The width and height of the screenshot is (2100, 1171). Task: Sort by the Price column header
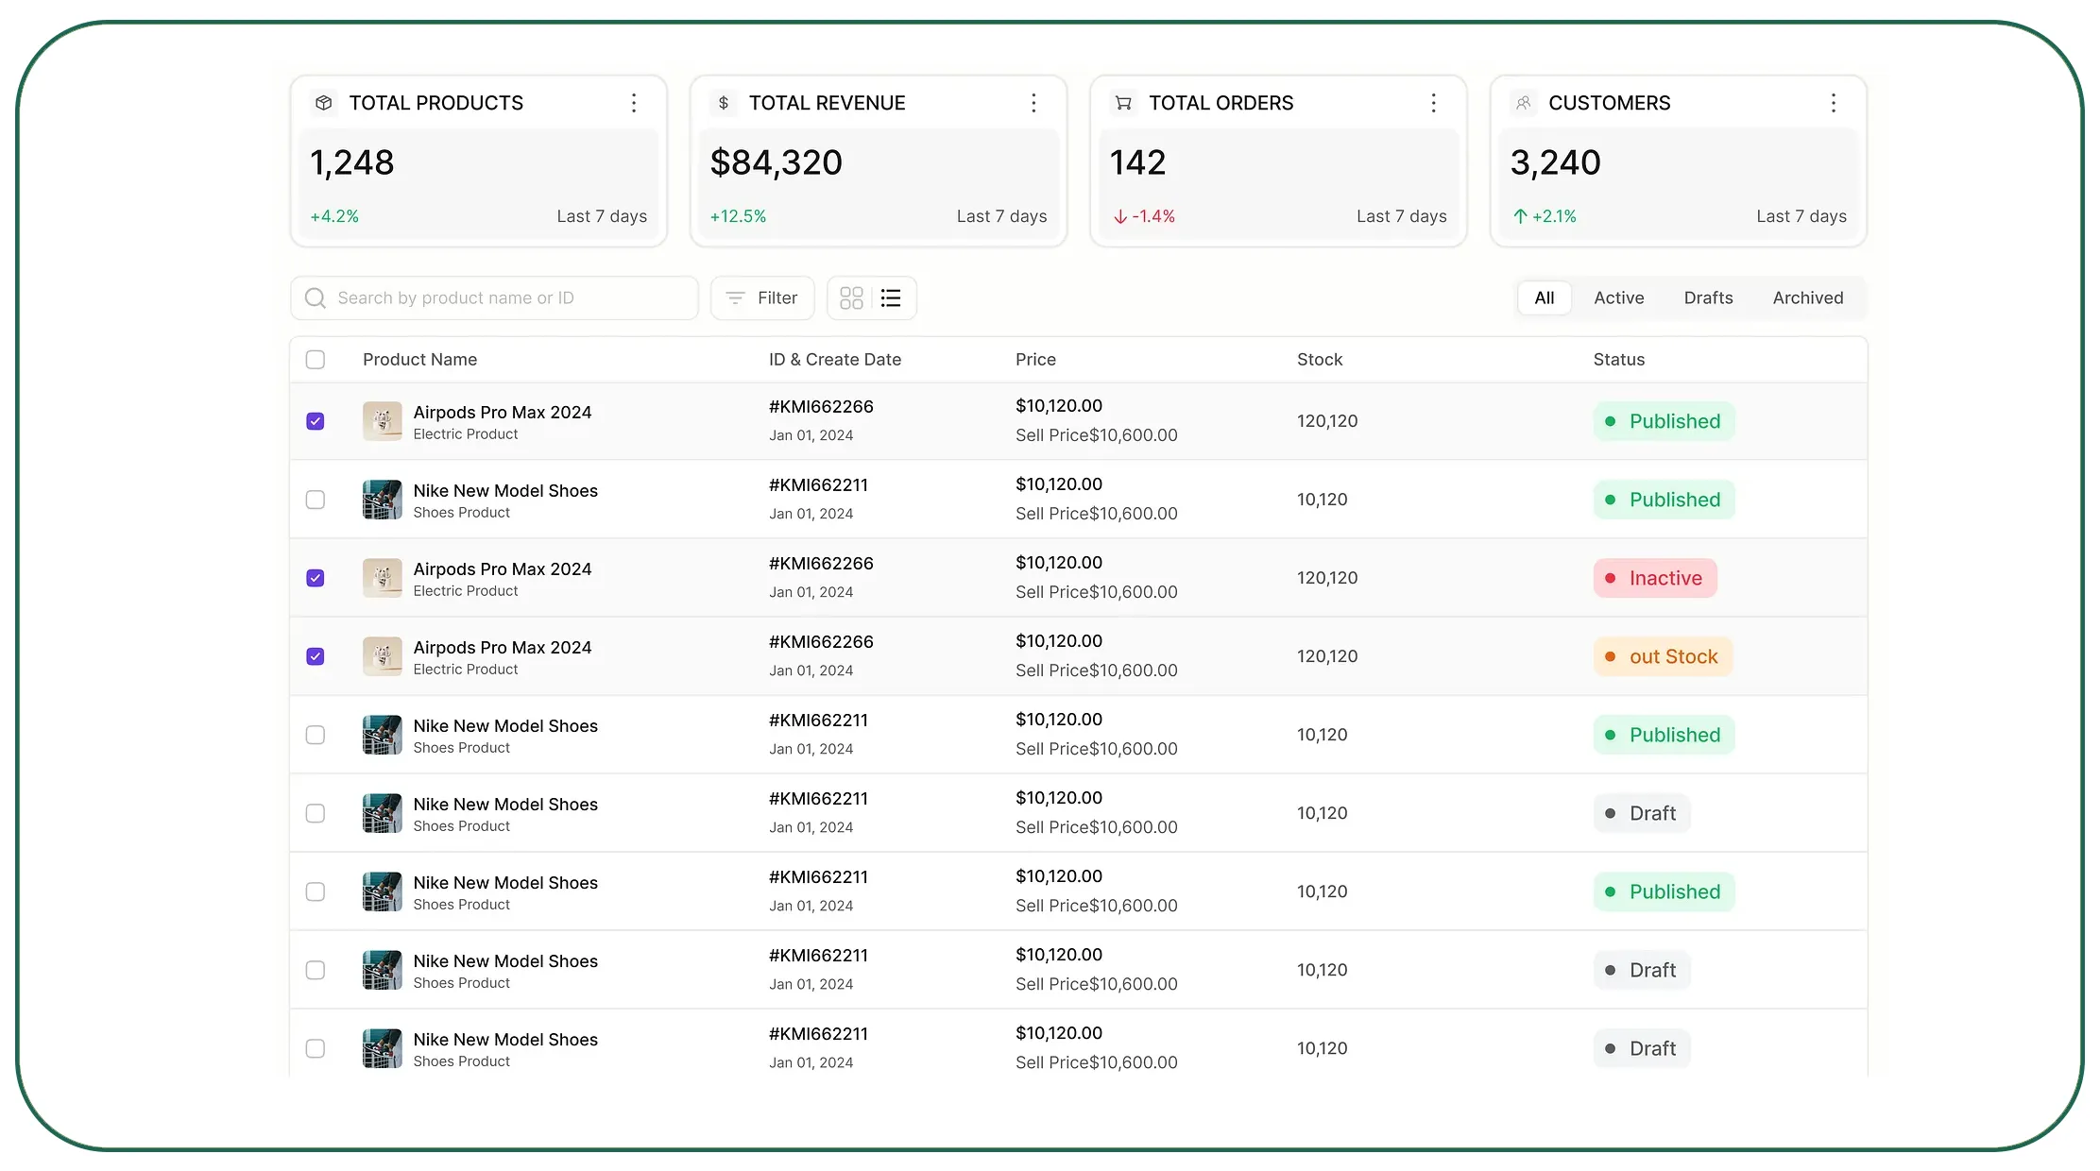1035,360
